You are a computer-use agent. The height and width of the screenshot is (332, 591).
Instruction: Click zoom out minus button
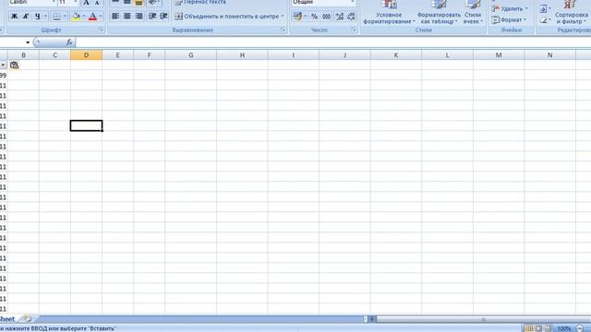click(580, 328)
